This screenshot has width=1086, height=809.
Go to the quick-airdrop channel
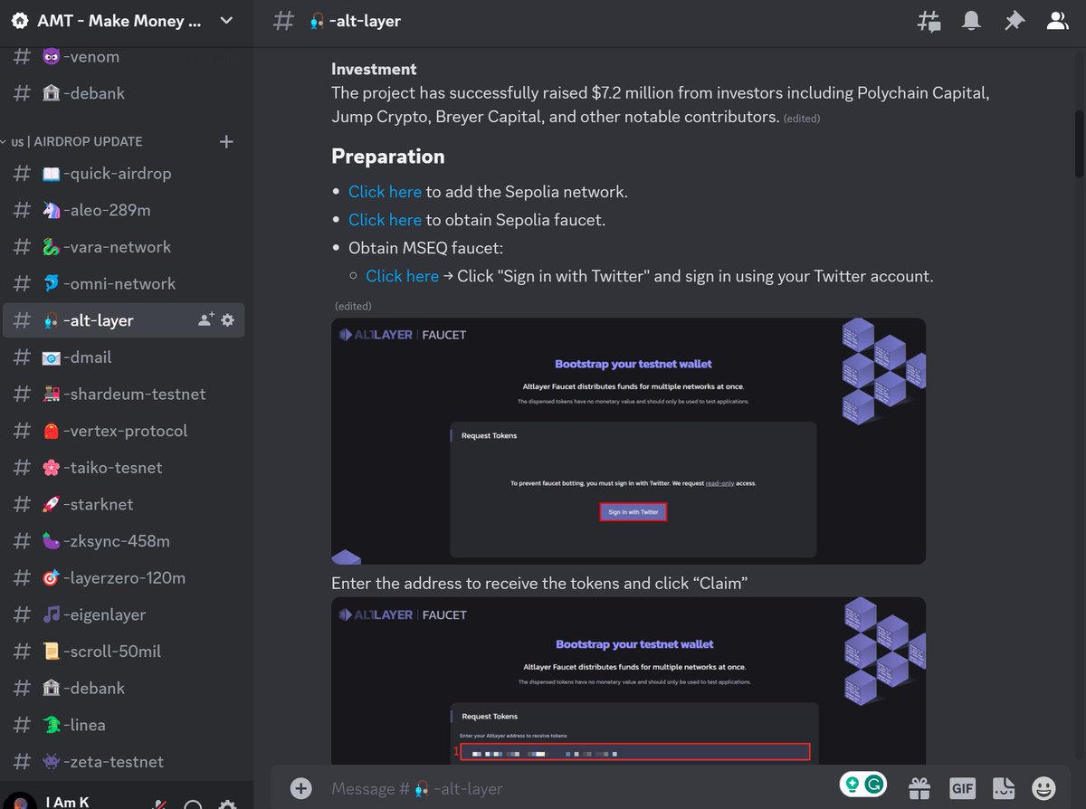point(123,173)
